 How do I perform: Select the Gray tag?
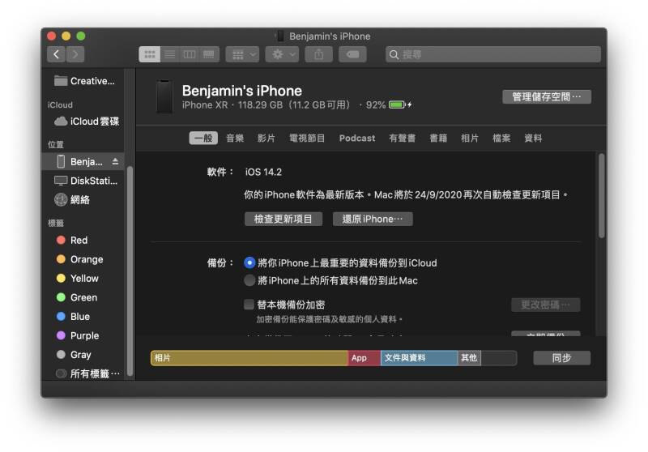[74, 354]
